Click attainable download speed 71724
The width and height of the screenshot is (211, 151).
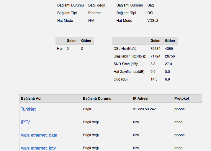pyautogui.click(x=155, y=56)
